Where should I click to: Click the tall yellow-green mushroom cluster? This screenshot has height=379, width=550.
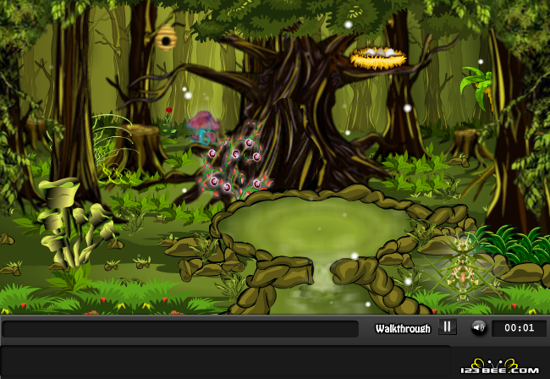pyautogui.click(x=76, y=222)
